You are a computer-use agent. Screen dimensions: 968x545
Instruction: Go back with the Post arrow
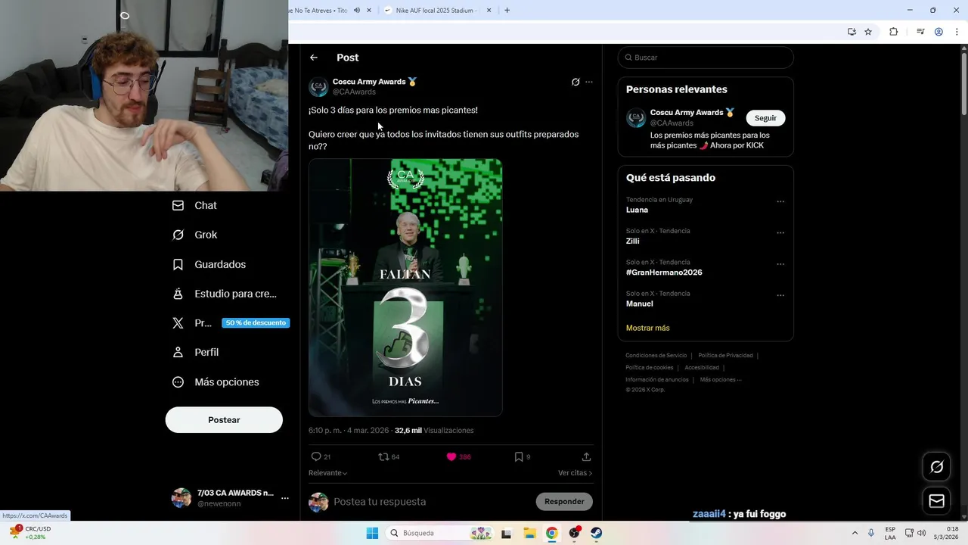314,58
